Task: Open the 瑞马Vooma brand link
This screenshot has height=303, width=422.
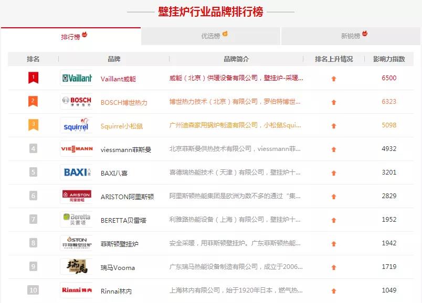Action: [118, 267]
